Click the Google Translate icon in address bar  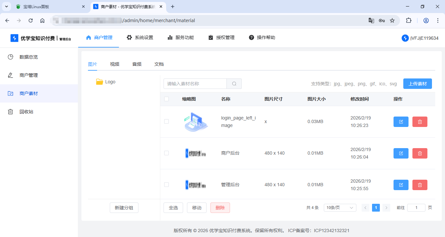(371, 20)
